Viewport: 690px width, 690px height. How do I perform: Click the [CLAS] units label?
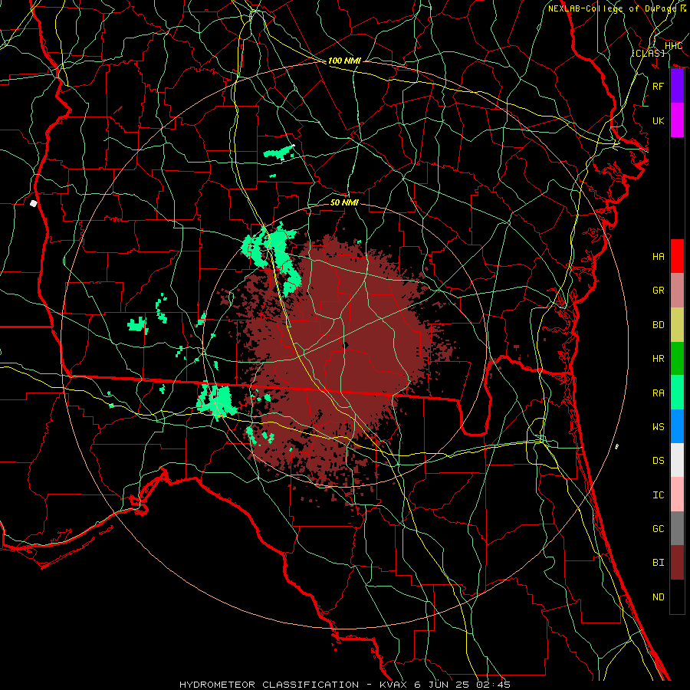648,53
